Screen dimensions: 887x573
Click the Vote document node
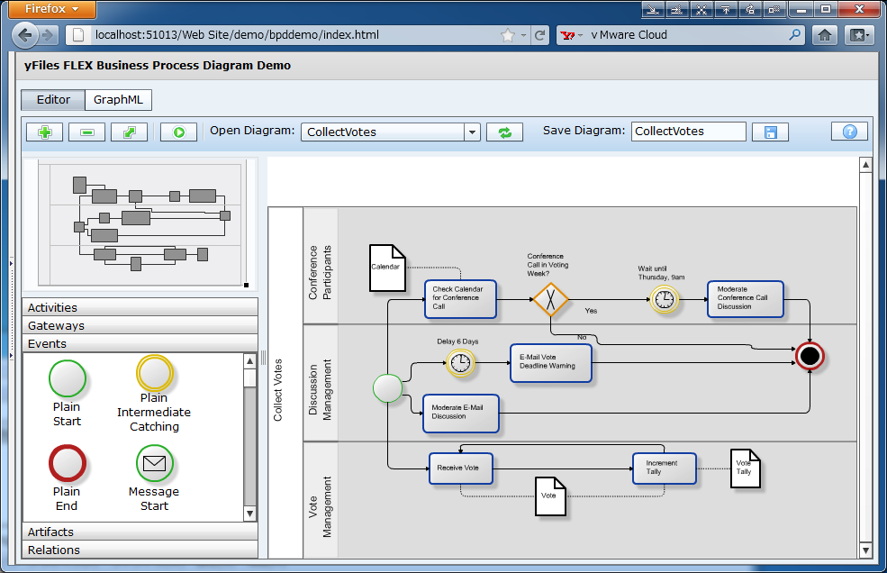tap(550, 496)
